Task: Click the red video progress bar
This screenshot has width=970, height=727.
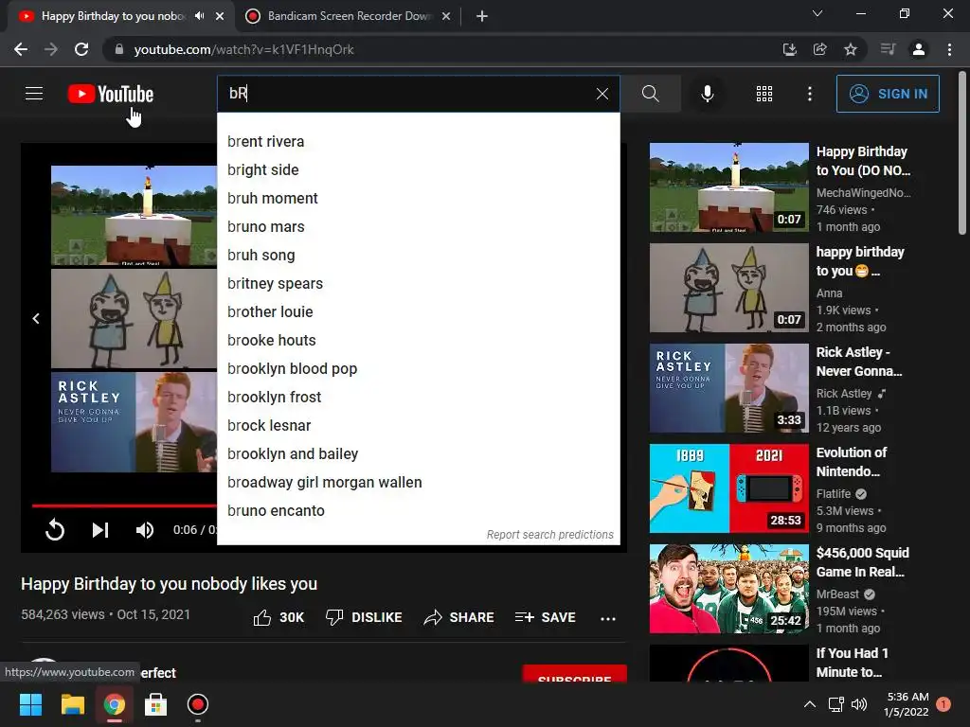Action: [124, 505]
